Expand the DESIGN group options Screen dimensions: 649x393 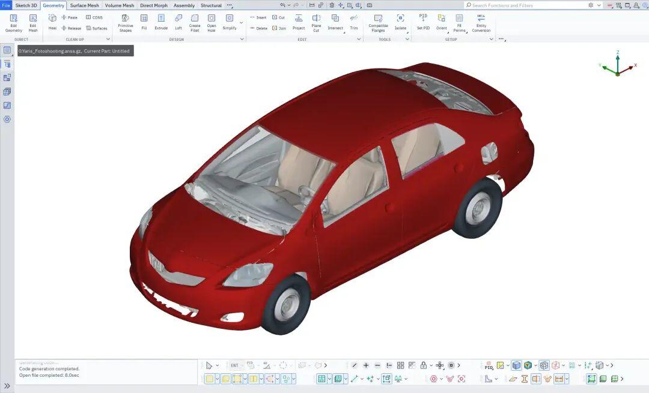tap(242, 40)
